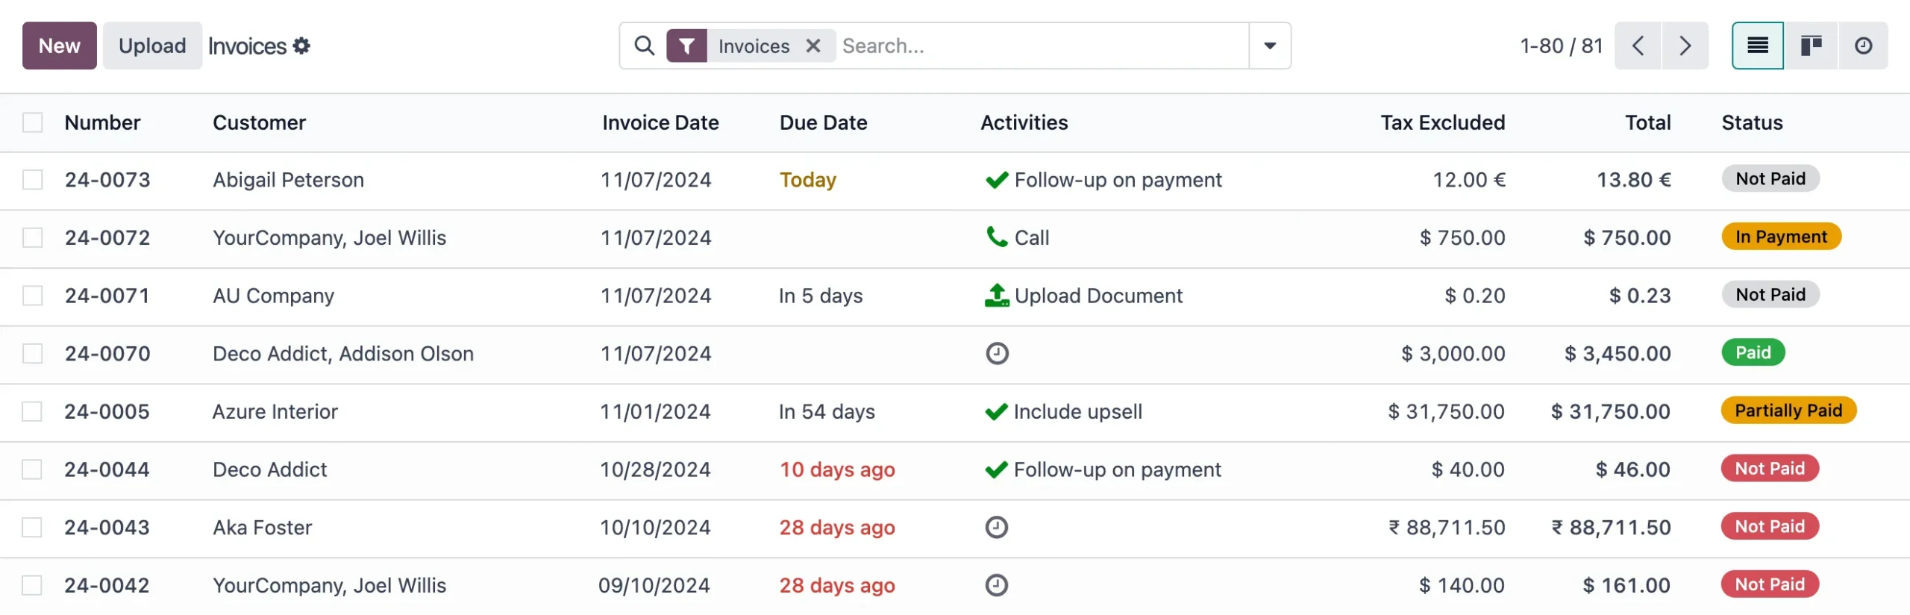This screenshot has height=615, width=1910.
Task: Sort by Invoice Date column header
Action: pos(660,122)
